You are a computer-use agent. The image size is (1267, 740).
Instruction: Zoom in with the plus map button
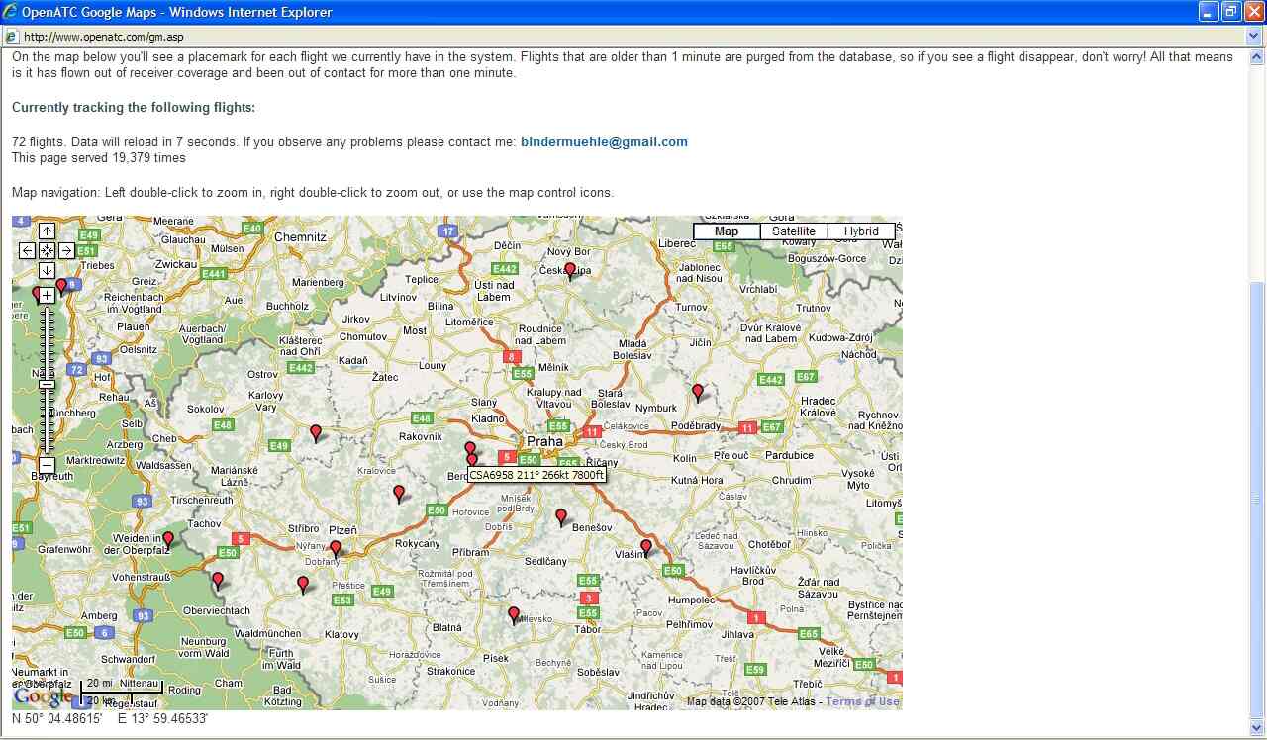pyautogui.click(x=47, y=296)
